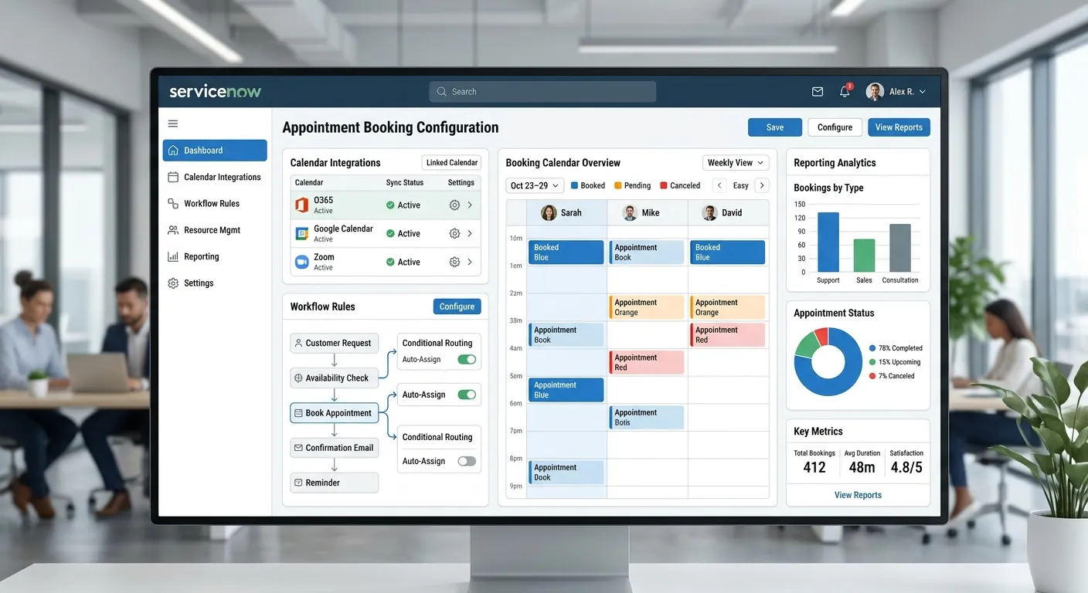Click Mike's avatar in the calendar header
The height and width of the screenshot is (593, 1088).
[630, 213]
